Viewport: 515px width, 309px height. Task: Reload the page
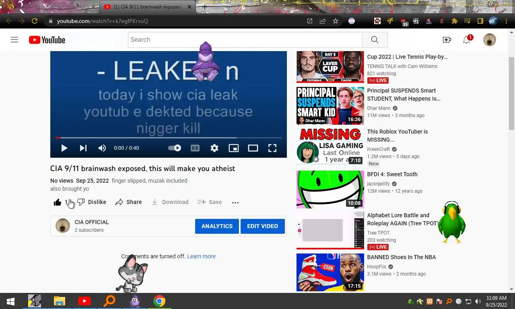coord(35,21)
